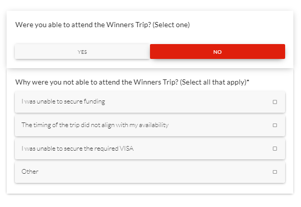Select YES for attending the Winners Trip
The width and height of the screenshot is (301, 207).
coord(82,52)
